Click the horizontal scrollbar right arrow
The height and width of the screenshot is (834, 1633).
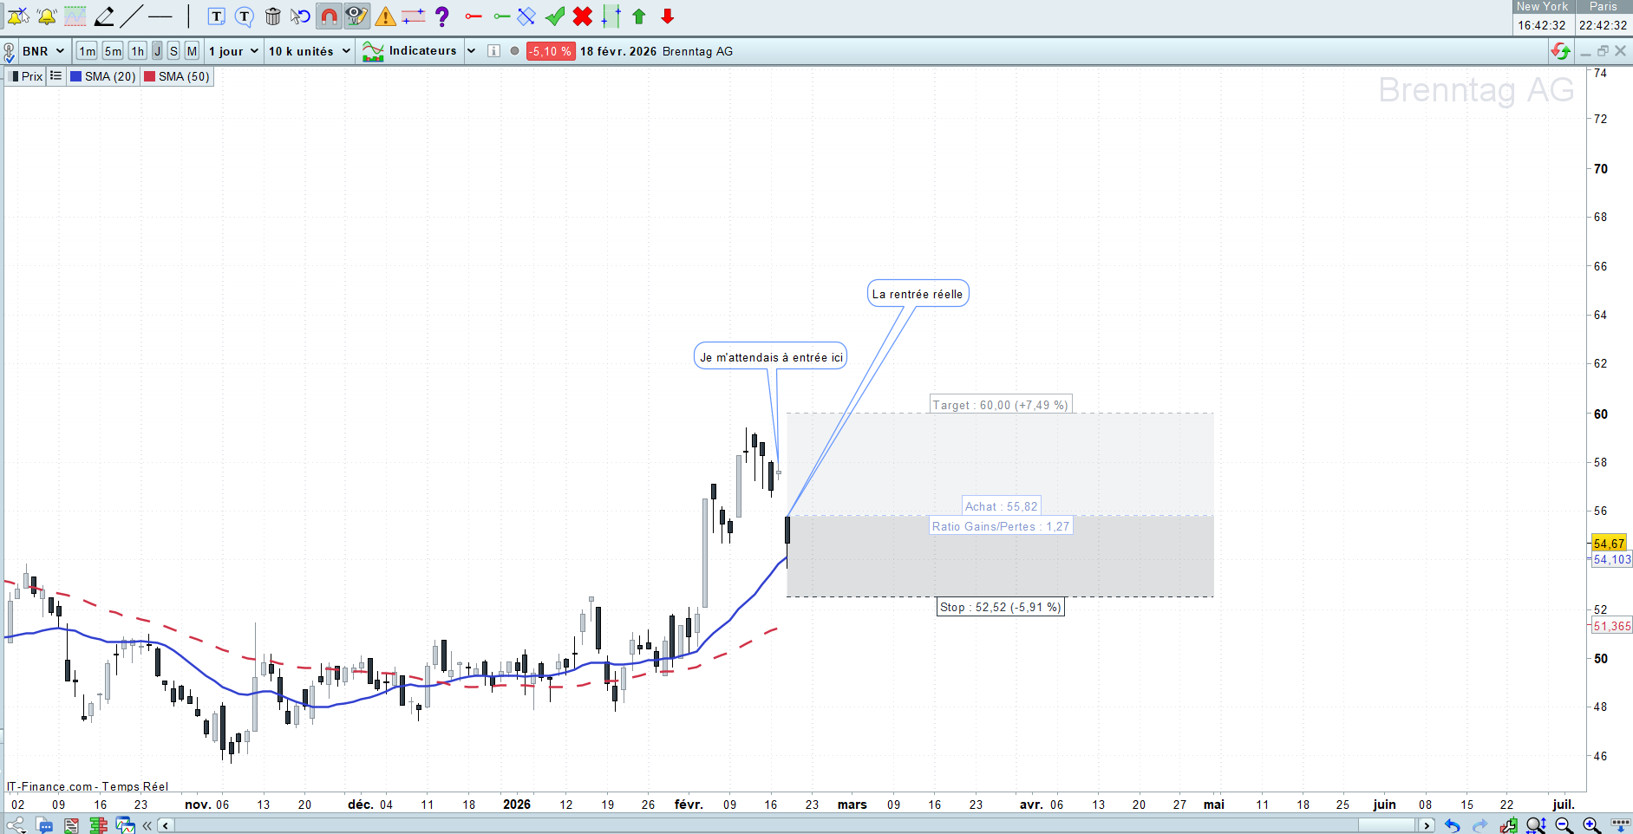tap(1427, 825)
